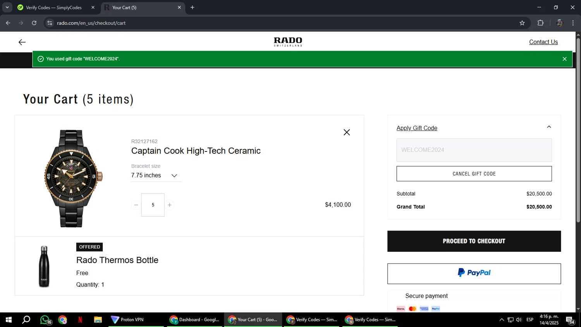View site information icon in address bar

(50, 23)
